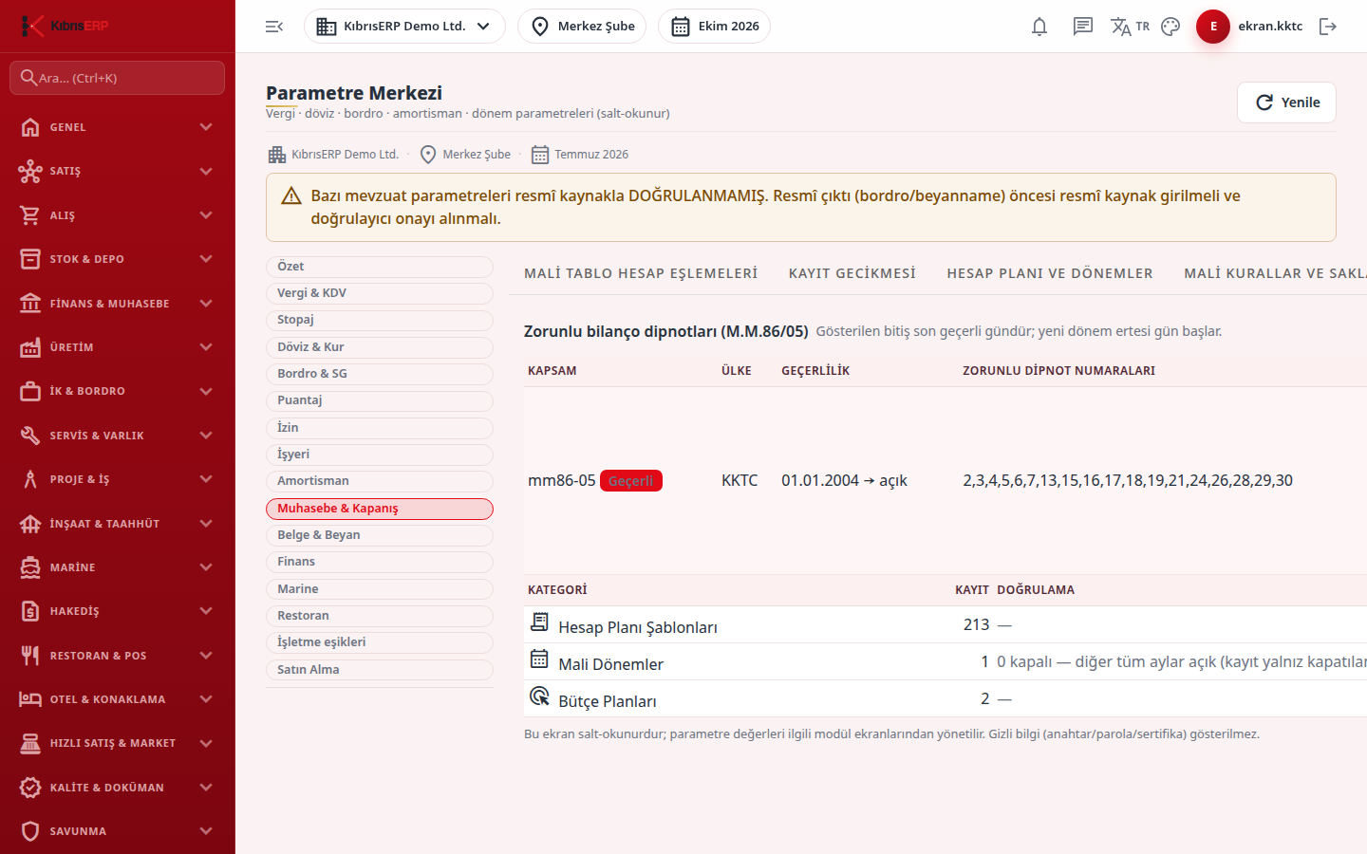Switch to MALİ TABLO HESAP EŞLEMELERİ tab
The image size is (1367, 854).
[x=641, y=273]
